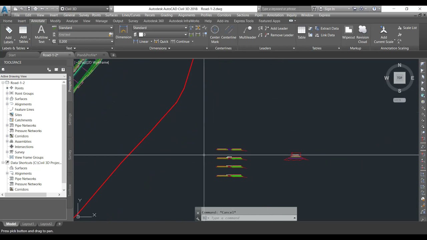Select Feature Lines in Prospector tree
The height and width of the screenshot is (240, 427).
[x=24, y=109]
